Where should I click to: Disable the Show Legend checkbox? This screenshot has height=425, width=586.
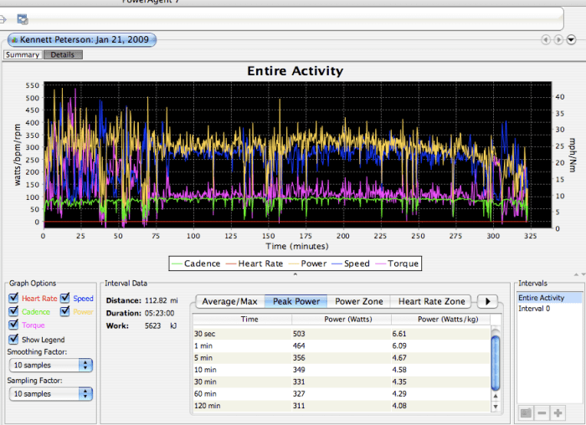click(x=13, y=339)
